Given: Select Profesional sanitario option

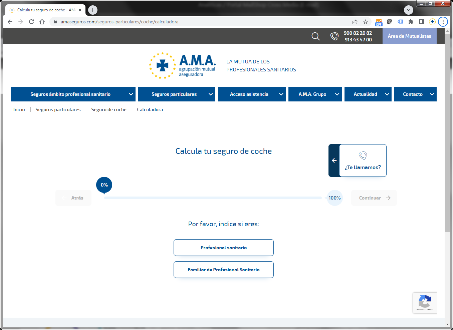Looking at the screenshot, I should pos(224,248).
